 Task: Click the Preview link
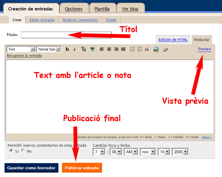coord(205,49)
